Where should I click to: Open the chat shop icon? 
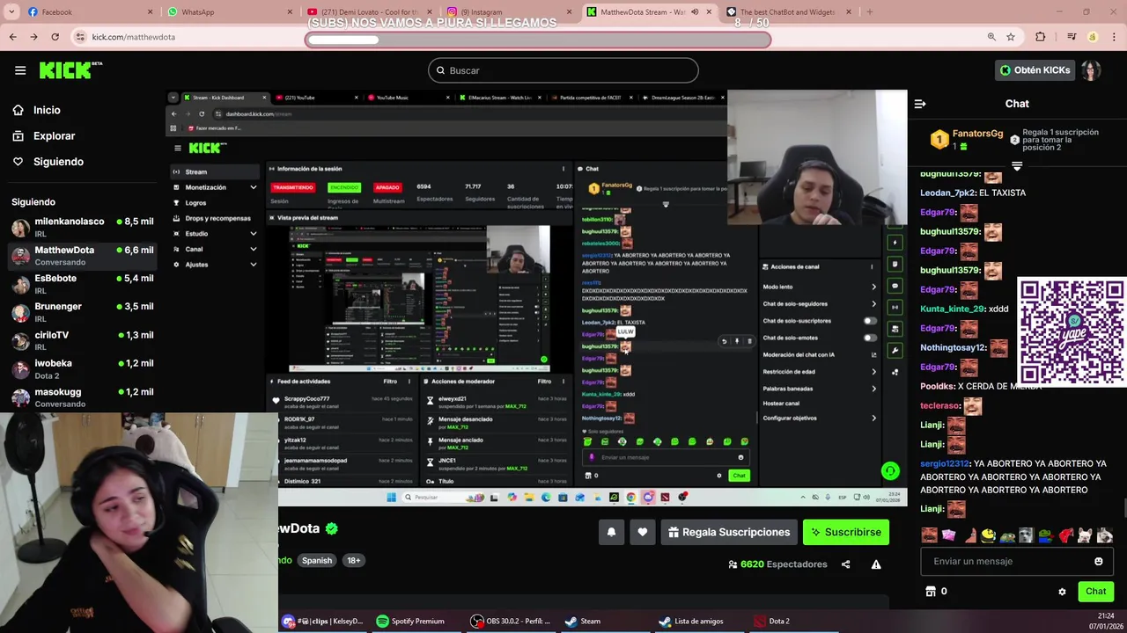[x=930, y=592]
